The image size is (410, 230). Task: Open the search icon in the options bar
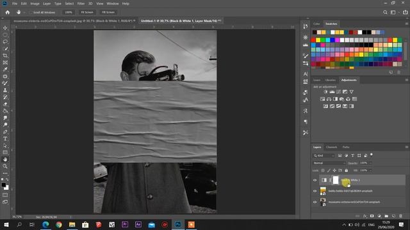pos(385,12)
